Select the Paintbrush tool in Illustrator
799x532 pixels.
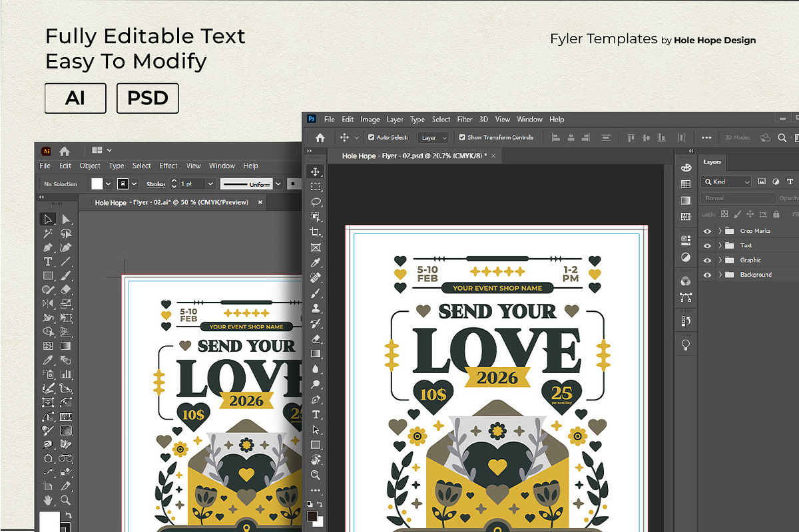[x=66, y=275]
